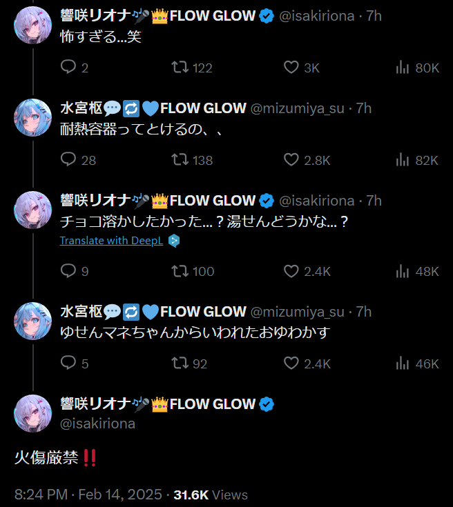Screen dimensions: 453x507
Task: Click the 8:24 PM · Feb 14, 2025 timestamp
Action: 88,495
